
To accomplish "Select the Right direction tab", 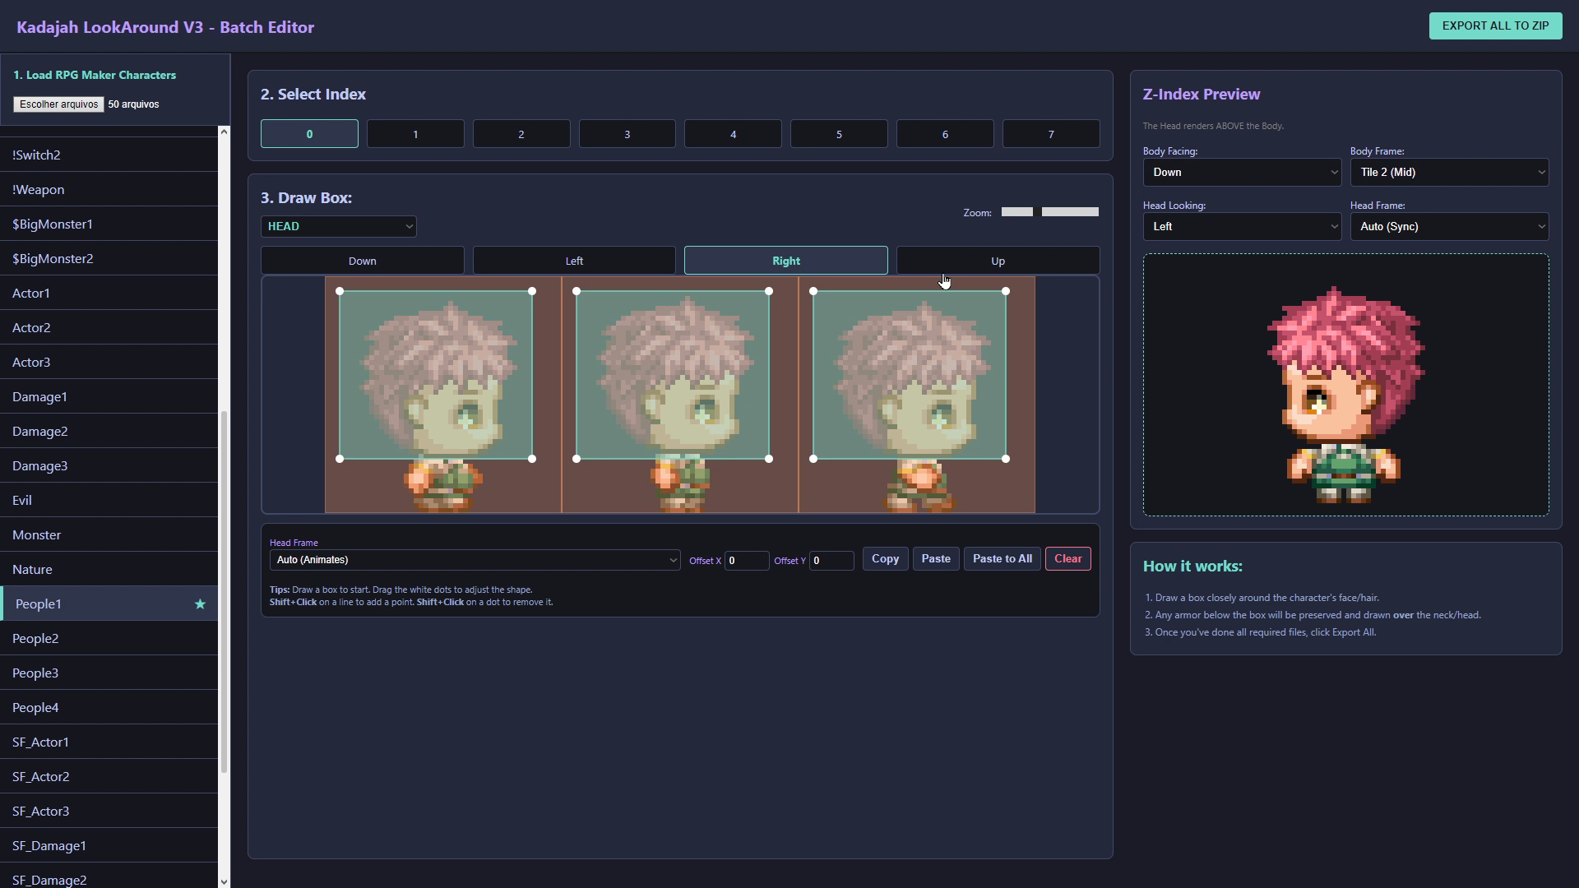I will 786,261.
